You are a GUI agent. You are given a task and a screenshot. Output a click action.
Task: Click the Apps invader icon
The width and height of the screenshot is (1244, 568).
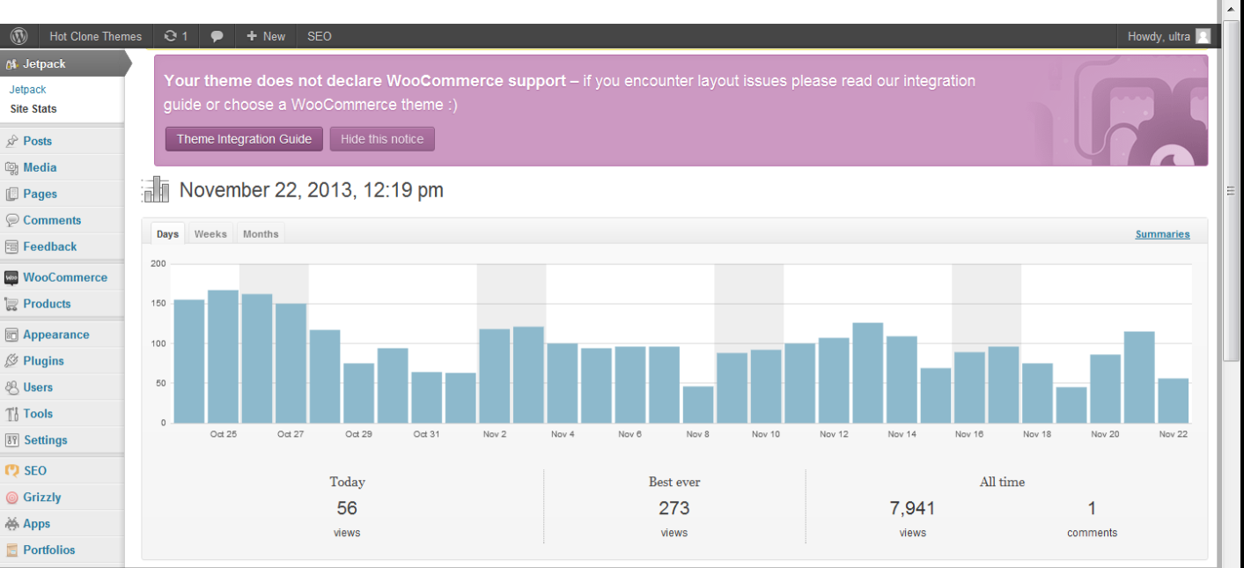pyautogui.click(x=11, y=524)
